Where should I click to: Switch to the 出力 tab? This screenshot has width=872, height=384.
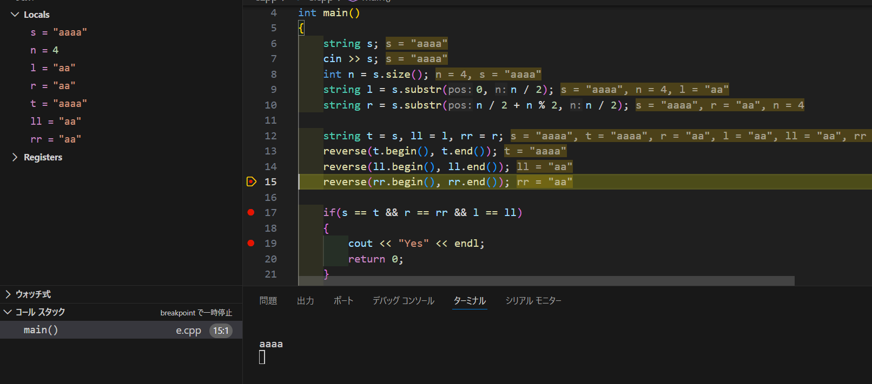(306, 301)
